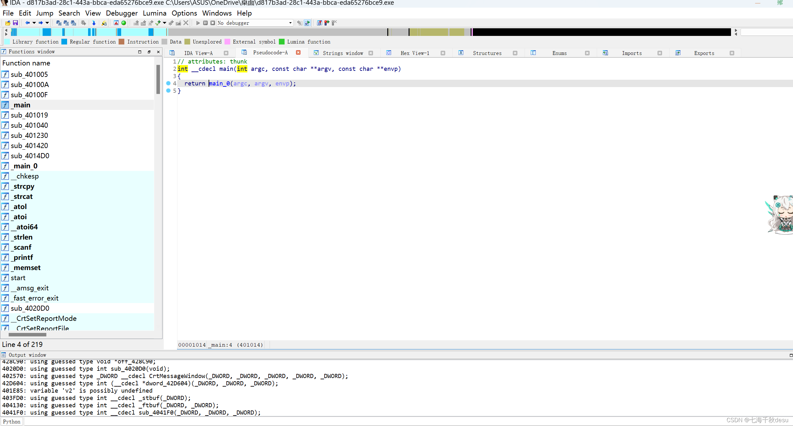Click the green analysis indicator circle

[x=124, y=23]
